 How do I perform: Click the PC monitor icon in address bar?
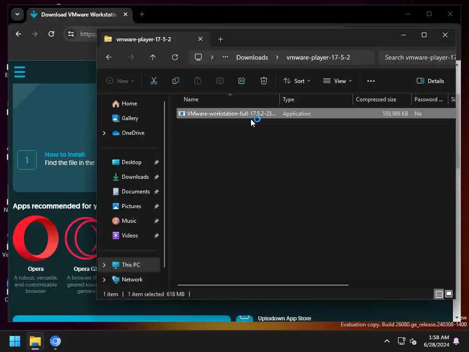click(x=198, y=57)
